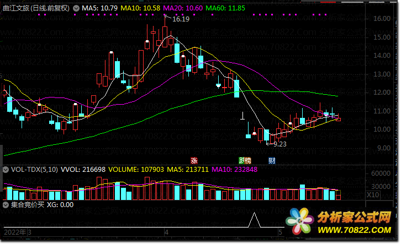
Task: Click the blue 财 event marker
Action: [x=272, y=161]
